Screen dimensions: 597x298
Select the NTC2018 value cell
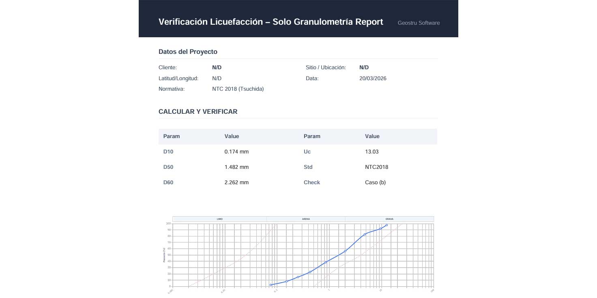click(377, 167)
